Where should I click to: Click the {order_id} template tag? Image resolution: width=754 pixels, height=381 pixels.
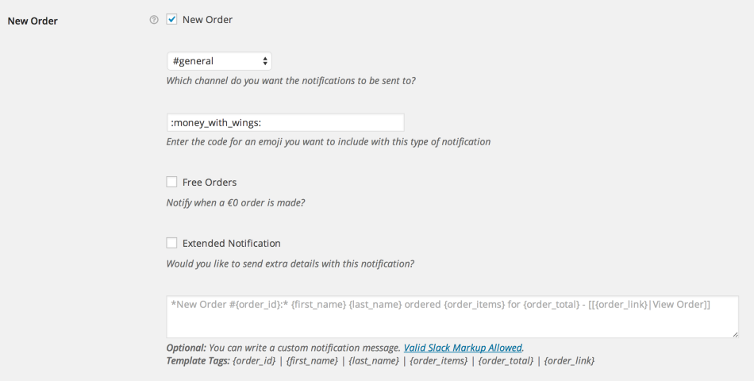256,361
